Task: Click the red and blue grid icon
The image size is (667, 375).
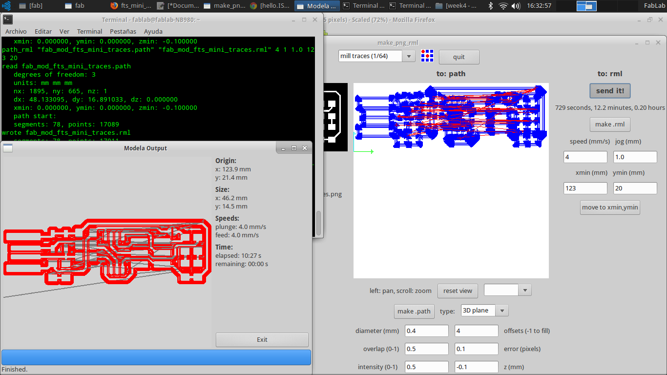Action: (427, 56)
